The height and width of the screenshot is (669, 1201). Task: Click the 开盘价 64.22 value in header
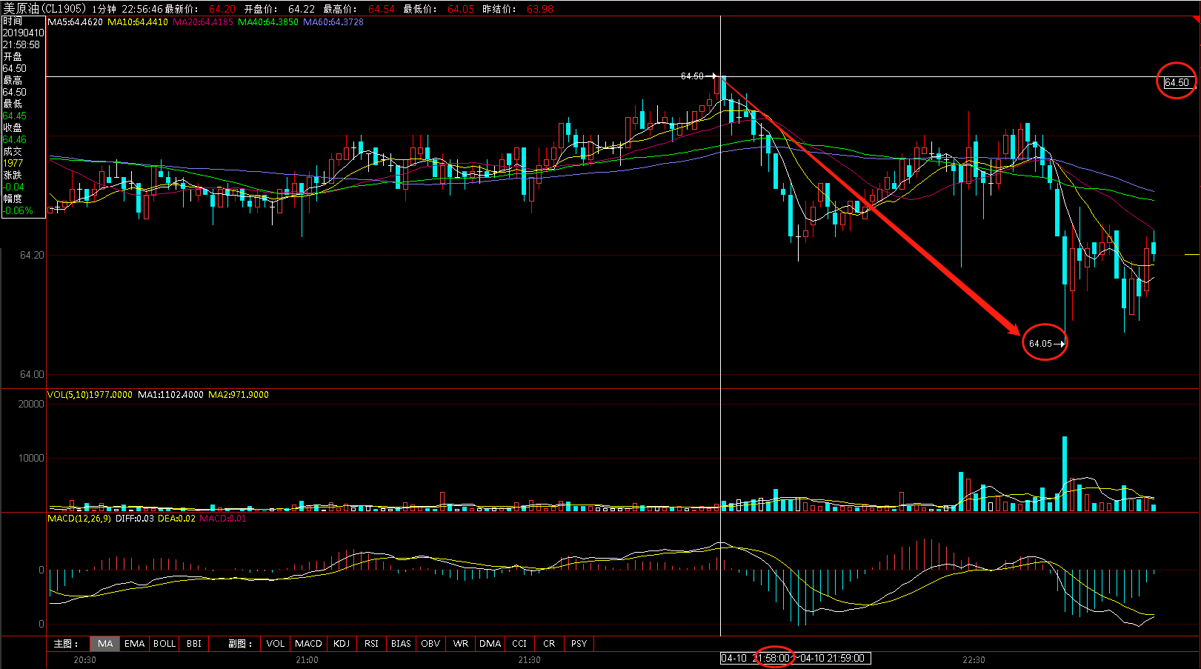(302, 9)
